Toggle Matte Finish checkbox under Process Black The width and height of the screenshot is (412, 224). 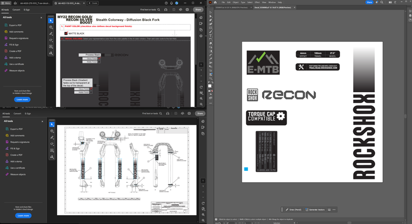(x=99, y=61)
